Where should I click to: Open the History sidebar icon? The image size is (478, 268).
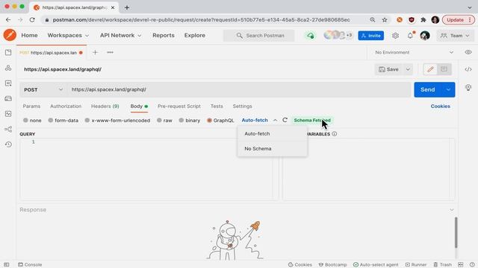point(8,144)
